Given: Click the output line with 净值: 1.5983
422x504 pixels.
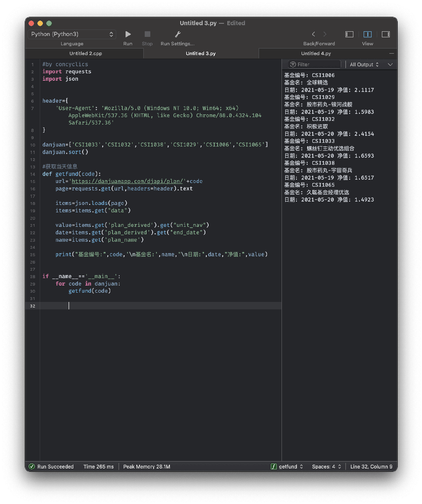Looking at the screenshot, I should pos(329,112).
